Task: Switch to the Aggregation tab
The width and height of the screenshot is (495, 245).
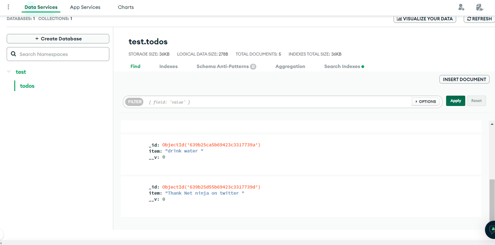Action: 290,66
